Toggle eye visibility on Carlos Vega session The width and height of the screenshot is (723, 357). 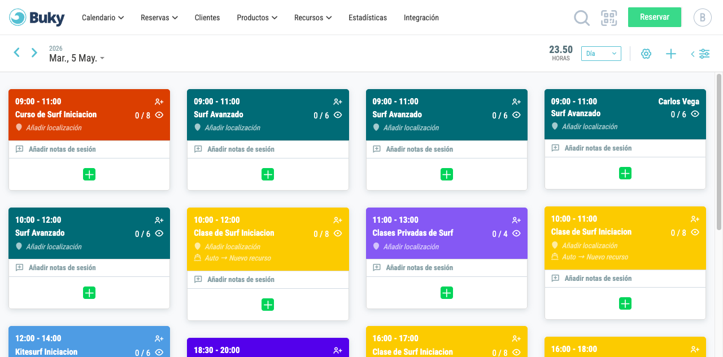[x=695, y=114]
